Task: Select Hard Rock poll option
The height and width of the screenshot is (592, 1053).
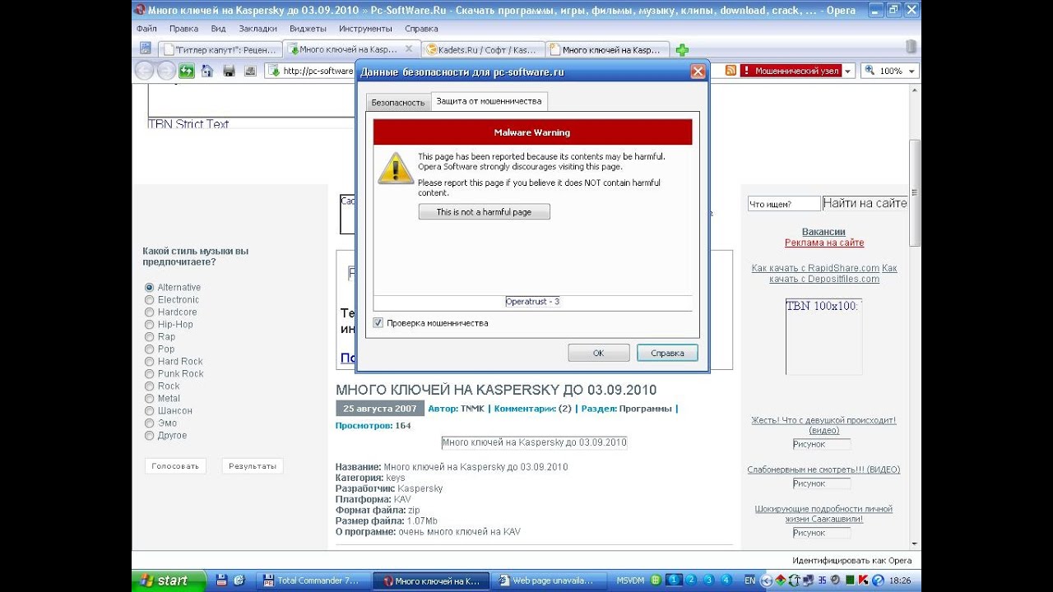Action: pos(150,362)
